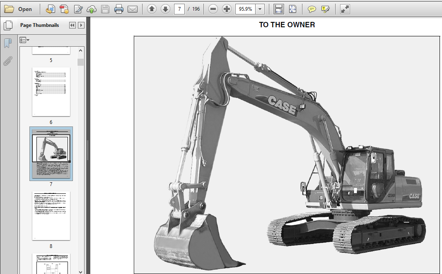Open the convert/export PDF icon
442x274 pixels.
click(51, 9)
